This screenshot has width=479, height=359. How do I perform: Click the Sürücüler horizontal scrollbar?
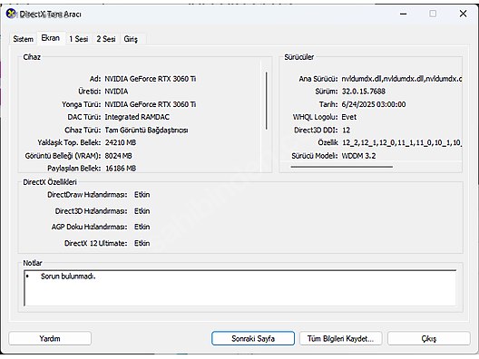[x=341, y=167]
